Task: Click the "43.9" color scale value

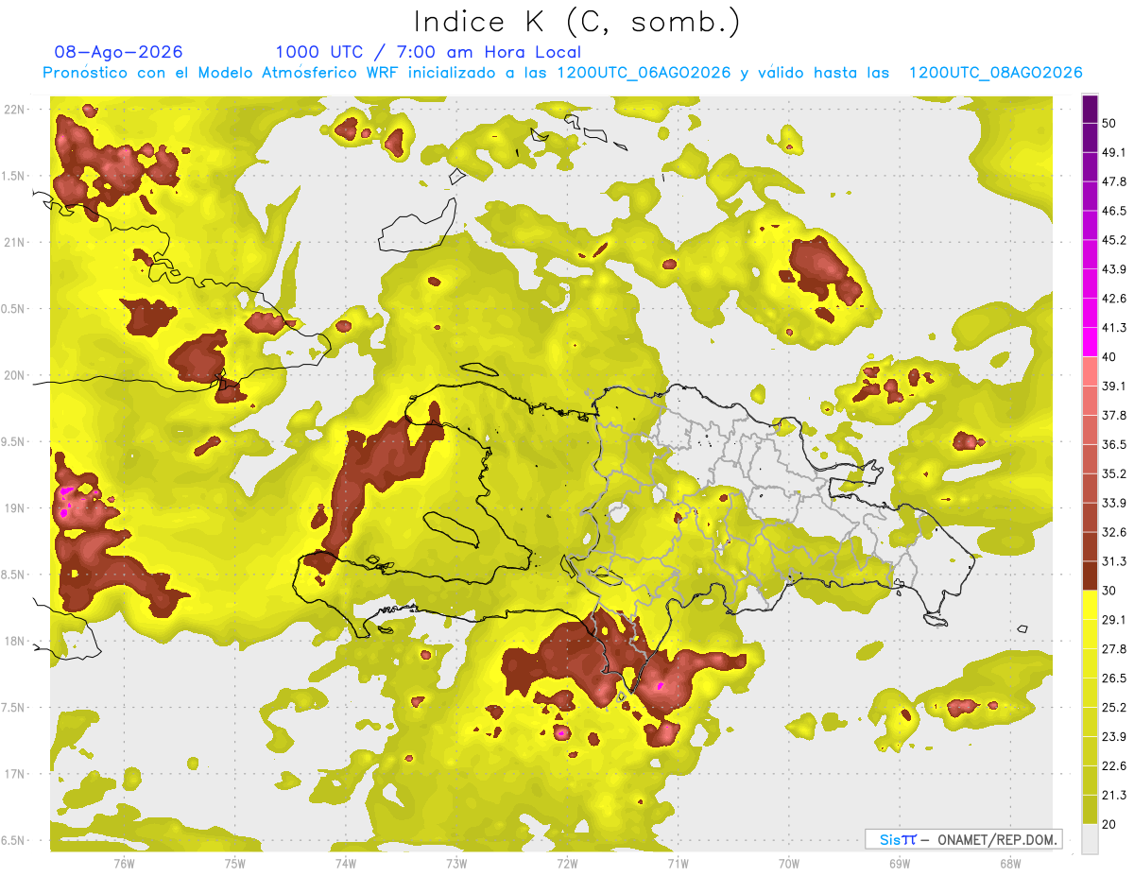Action: (x=1113, y=269)
